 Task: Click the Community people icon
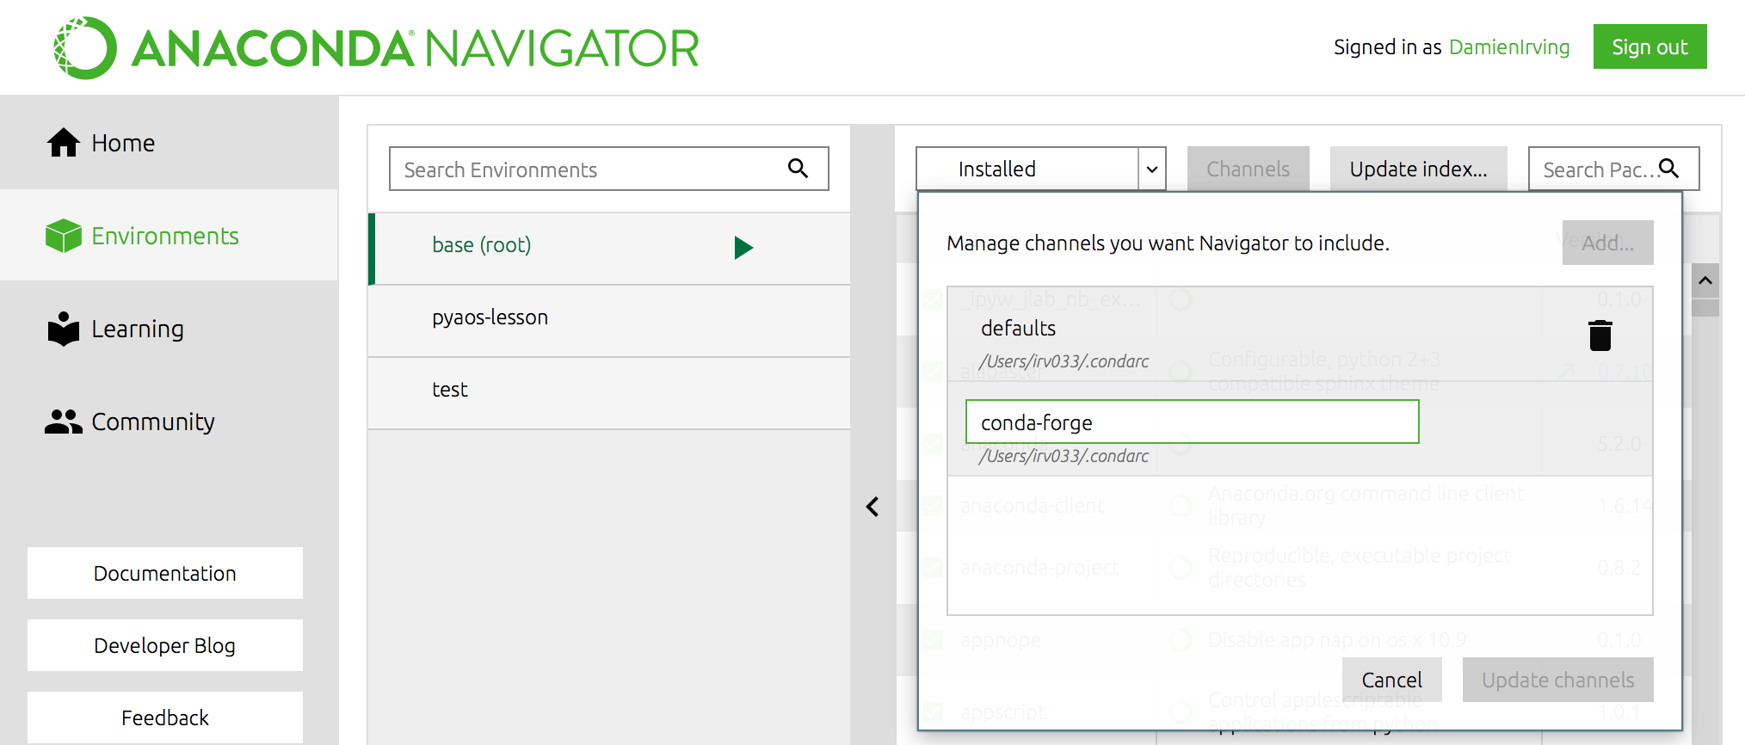(x=63, y=422)
